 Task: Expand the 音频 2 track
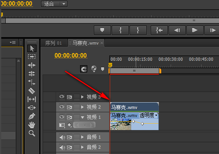tap(82, 147)
